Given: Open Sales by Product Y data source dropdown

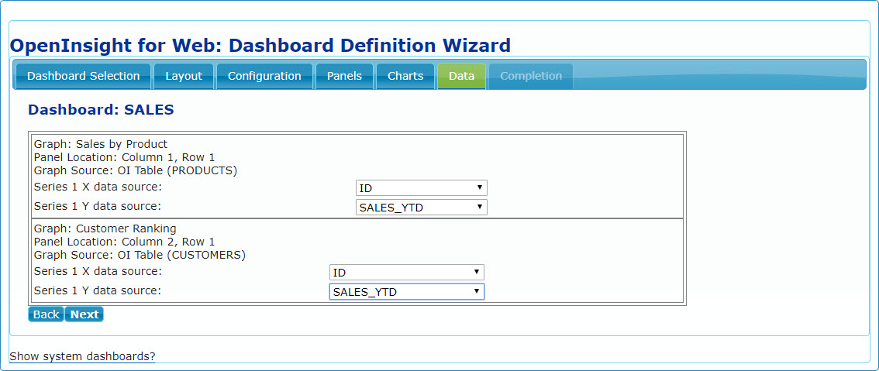Looking at the screenshot, I should tap(422, 208).
